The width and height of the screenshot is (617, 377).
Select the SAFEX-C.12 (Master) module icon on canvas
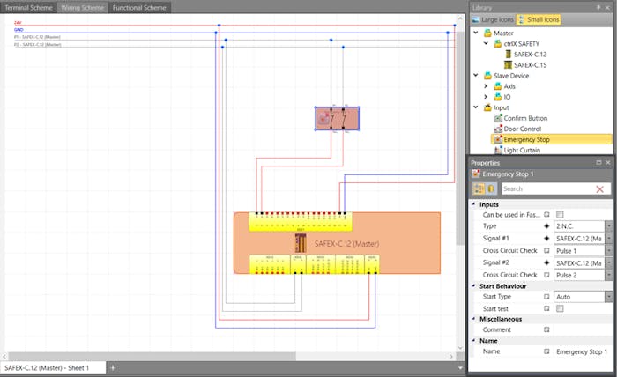[301, 243]
